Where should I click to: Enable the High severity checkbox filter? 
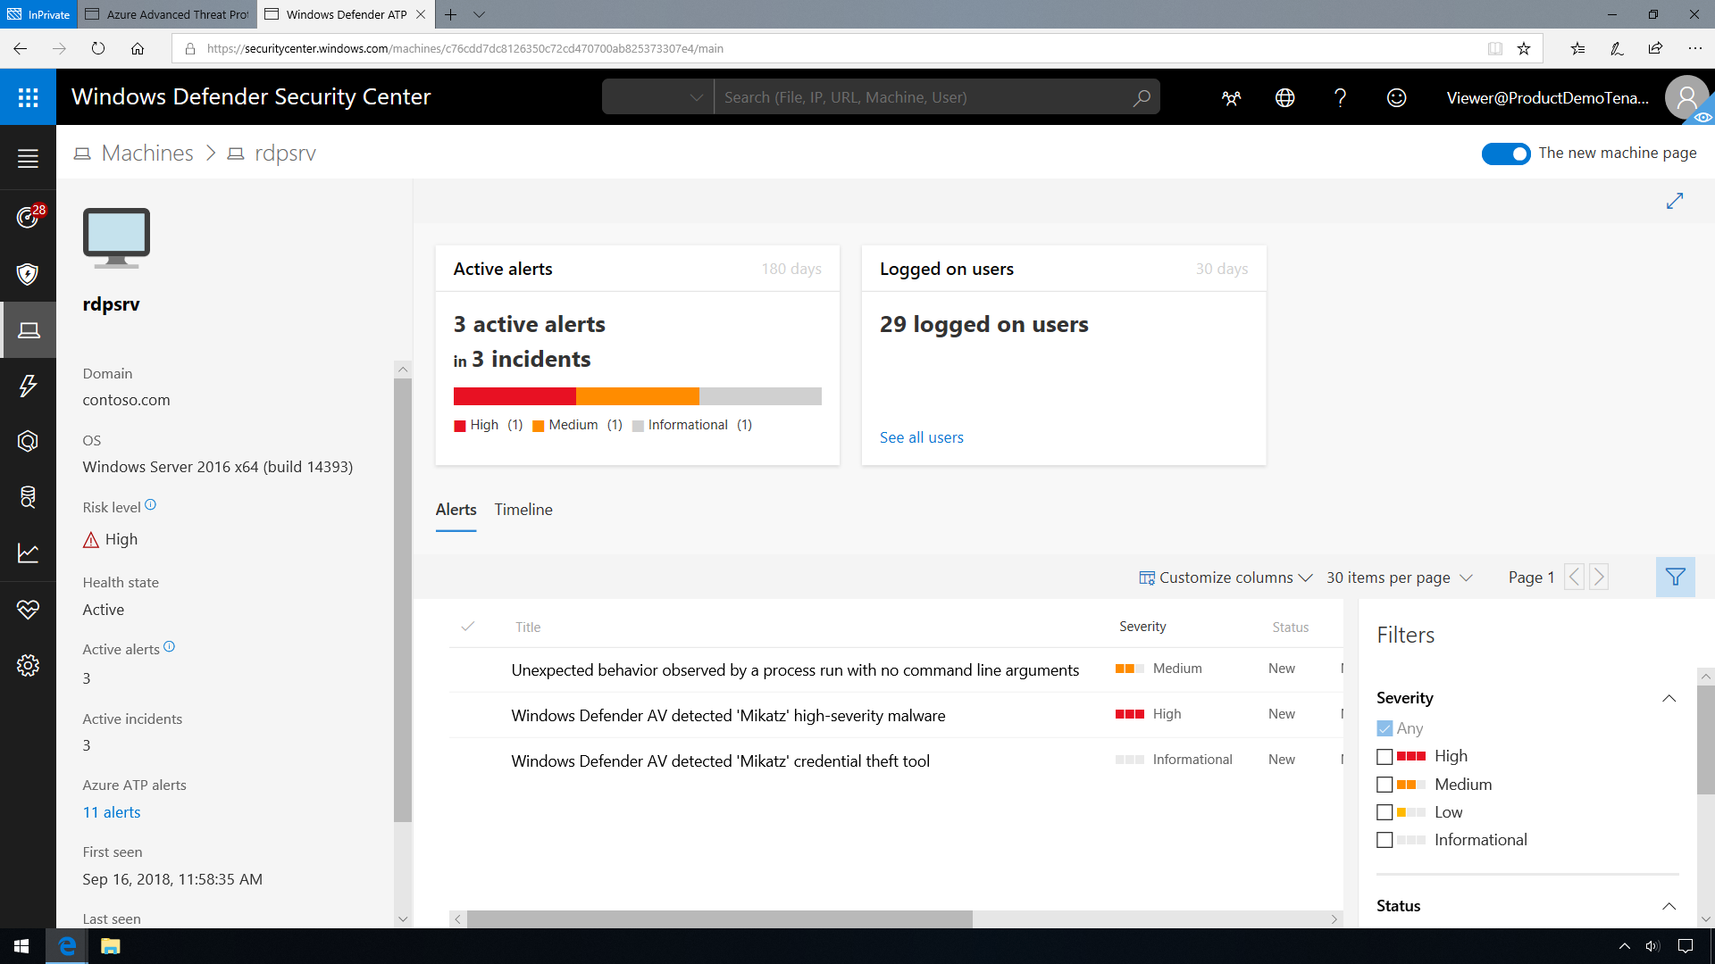click(1384, 756)
